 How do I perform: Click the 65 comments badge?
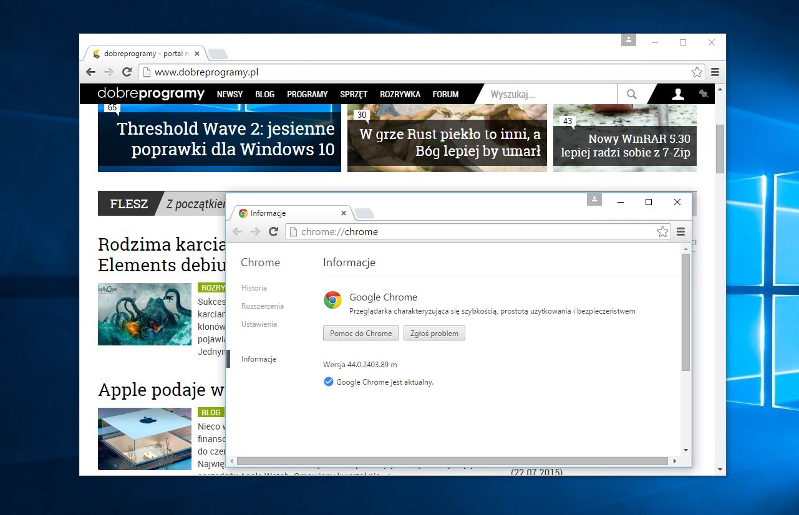(112, 108)
